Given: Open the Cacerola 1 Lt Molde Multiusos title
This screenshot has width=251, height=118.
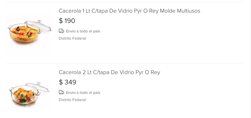Looking at the screenshot, I should coord(129,11).
